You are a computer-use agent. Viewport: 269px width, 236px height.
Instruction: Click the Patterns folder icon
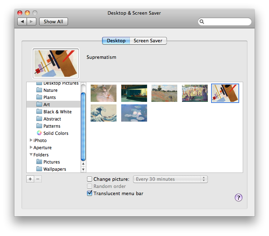(39, 126)
